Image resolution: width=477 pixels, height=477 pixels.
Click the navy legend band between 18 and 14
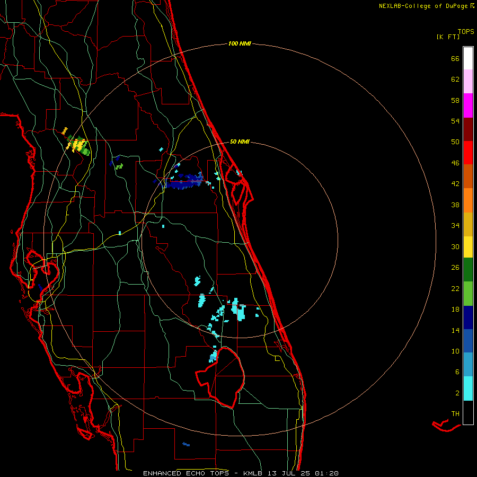click(468, 317)
